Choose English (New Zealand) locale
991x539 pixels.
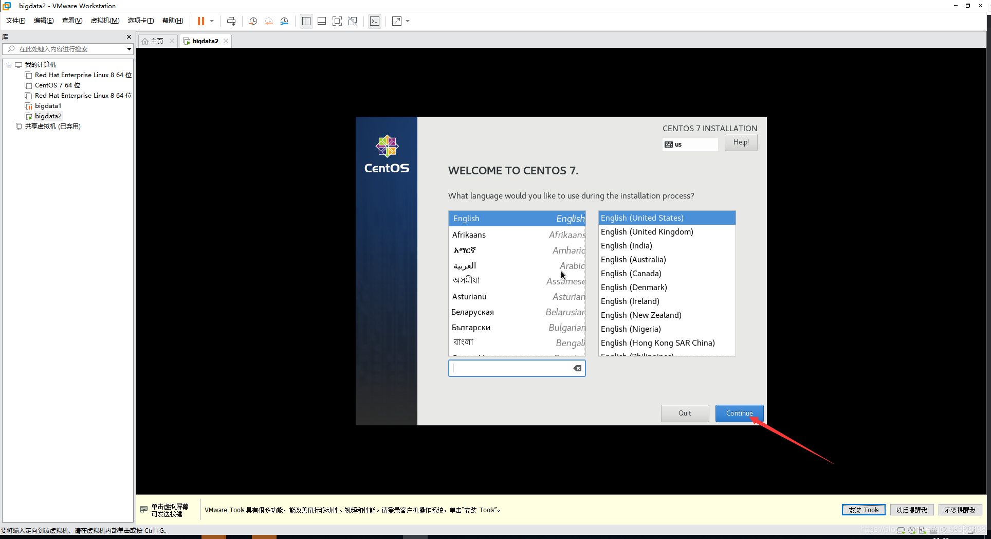tap(667, 315)
